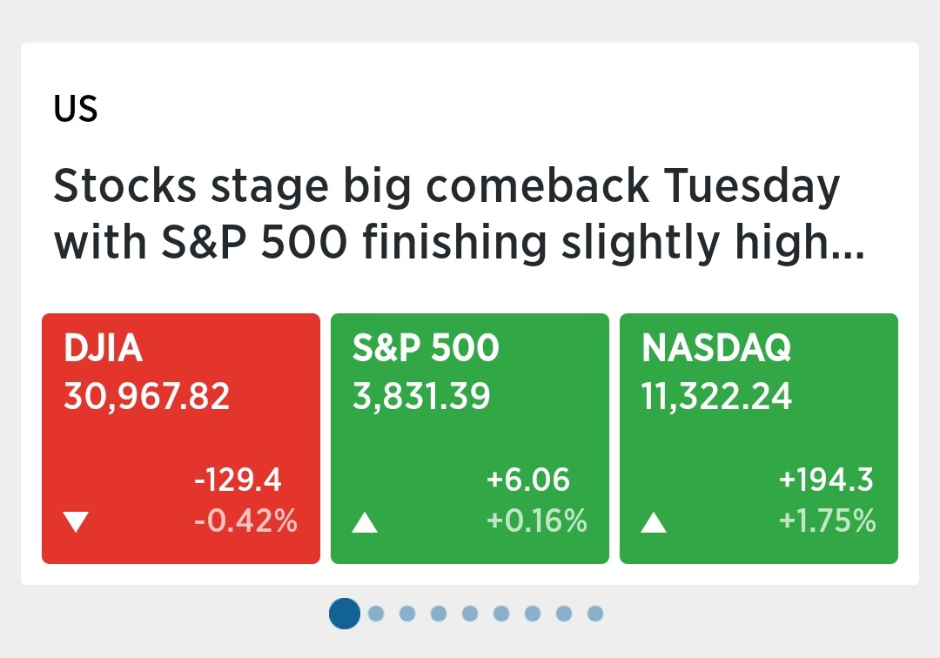Select the eighth carousel page dot

564,614
